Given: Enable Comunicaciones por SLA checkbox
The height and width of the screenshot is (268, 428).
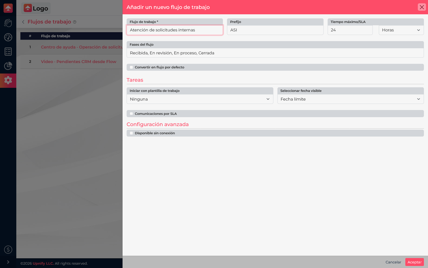Looking at the screenshot, I should [x=131, y=114].
